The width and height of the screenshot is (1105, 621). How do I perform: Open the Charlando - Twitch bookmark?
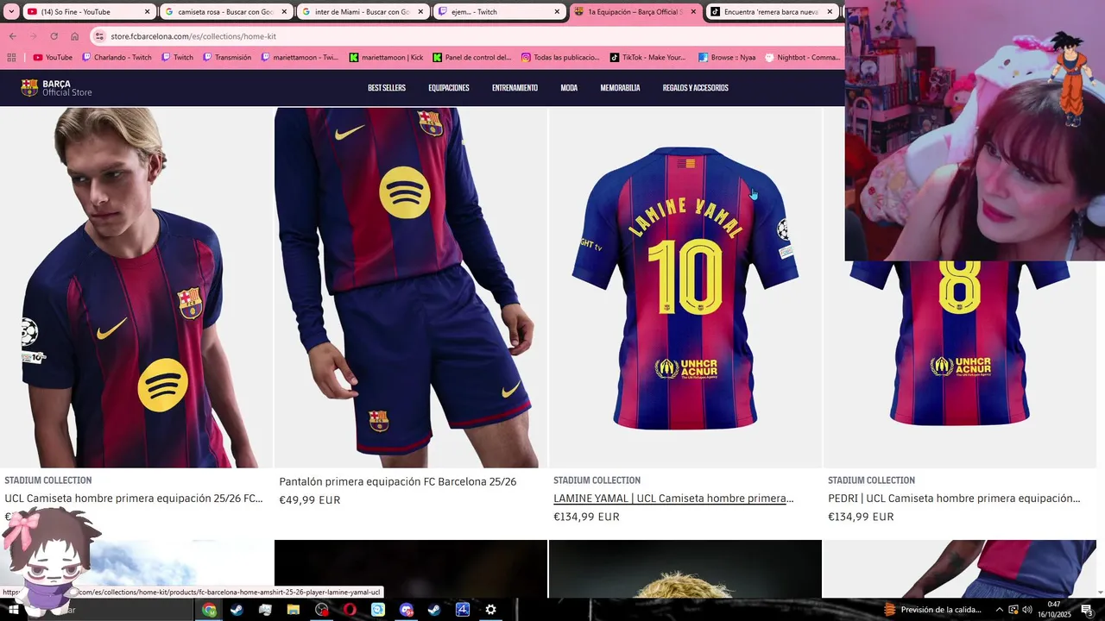(x=117, y=58)
